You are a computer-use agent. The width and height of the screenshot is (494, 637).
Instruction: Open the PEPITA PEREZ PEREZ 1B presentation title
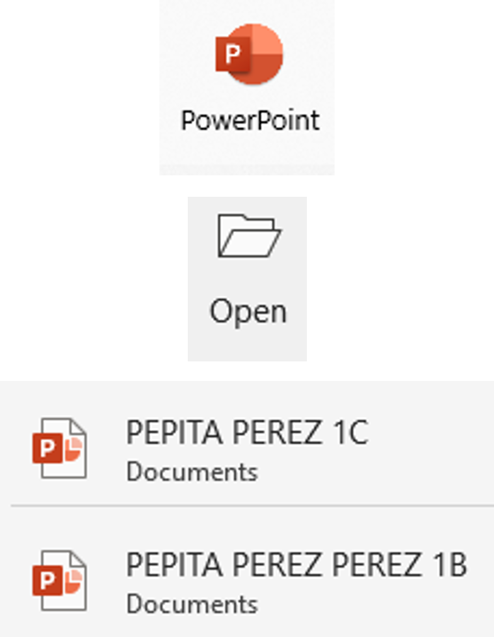(296, 565)
